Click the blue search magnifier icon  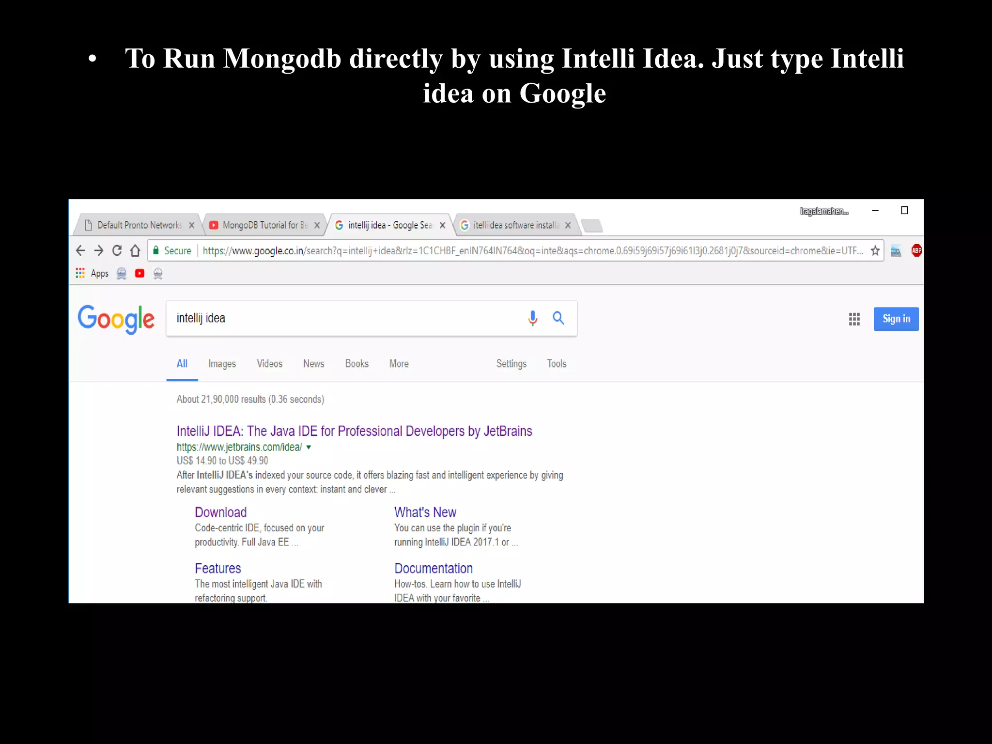point(558,318)
